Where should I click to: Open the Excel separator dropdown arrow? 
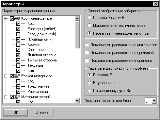pyautogui.click(x=154, y=101)
